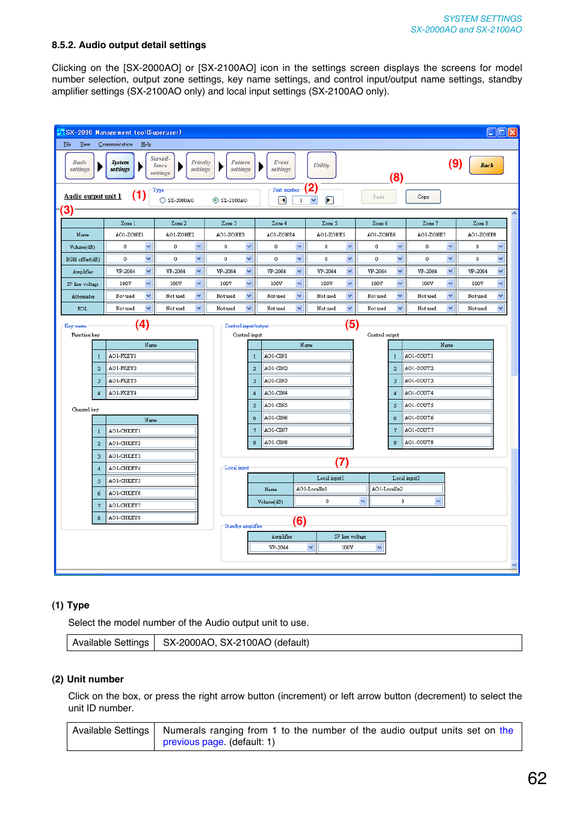Edit the AO1-CIN1 control input name
Image resolution: width=574 pixels, height=813 pixels.
pos(307,356)
